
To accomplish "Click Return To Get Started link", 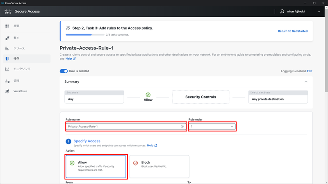I will click(293, 31).
